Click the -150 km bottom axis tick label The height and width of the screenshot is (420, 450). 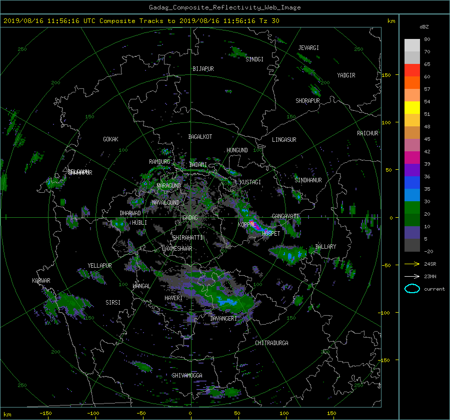(x=45, y=414)
